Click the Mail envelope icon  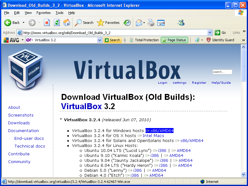click(x=139, y=23)
